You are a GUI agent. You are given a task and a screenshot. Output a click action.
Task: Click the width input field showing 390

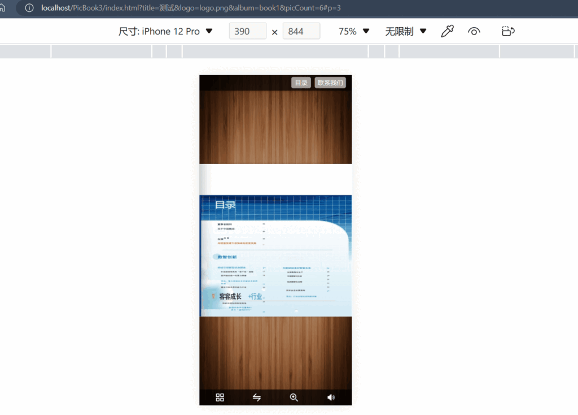(x=247, y=31)
